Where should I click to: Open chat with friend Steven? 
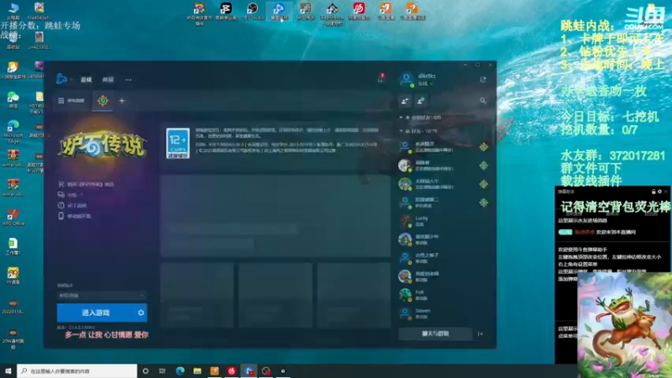(x=443, y=313)
